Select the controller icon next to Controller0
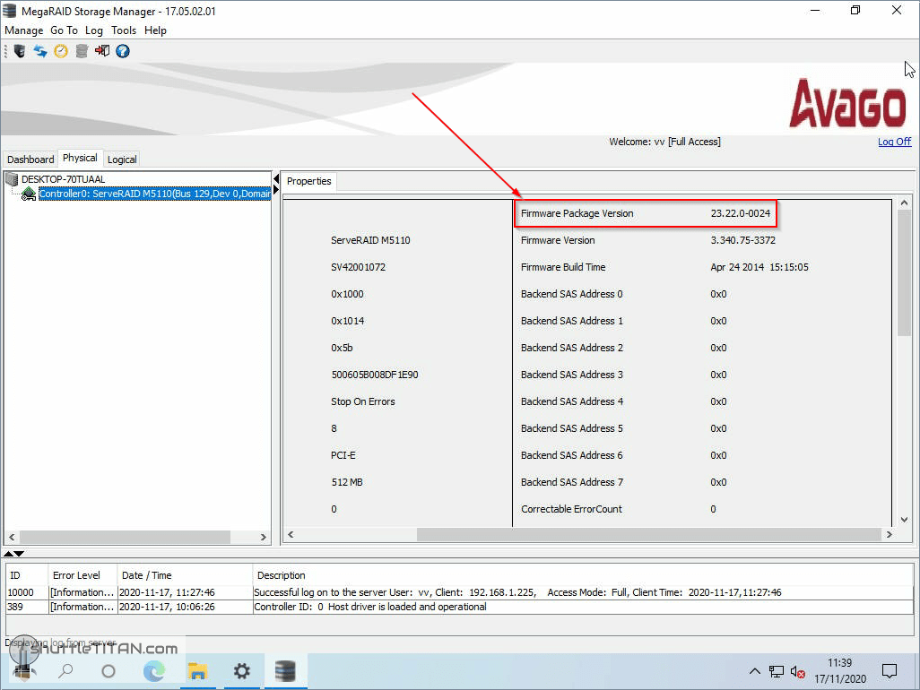This screenshot has height=690, width=920. [28, 194]
